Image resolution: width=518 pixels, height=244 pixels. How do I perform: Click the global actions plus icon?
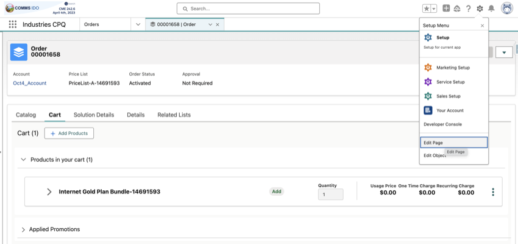(446, 9)
